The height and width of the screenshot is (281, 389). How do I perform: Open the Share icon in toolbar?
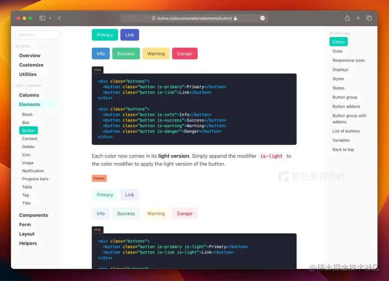[x=347, y=18]
